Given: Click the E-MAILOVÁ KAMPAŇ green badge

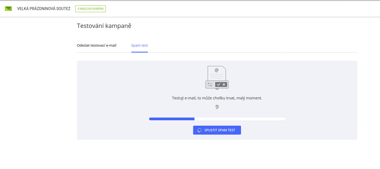Looking at the screenshot, I should coord(91,9).
